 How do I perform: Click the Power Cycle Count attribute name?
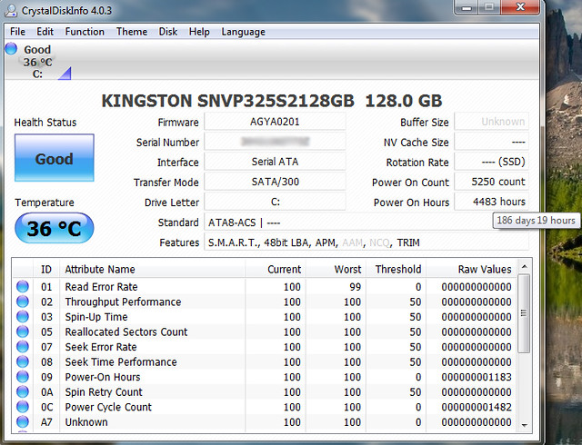tap(108, 407)
